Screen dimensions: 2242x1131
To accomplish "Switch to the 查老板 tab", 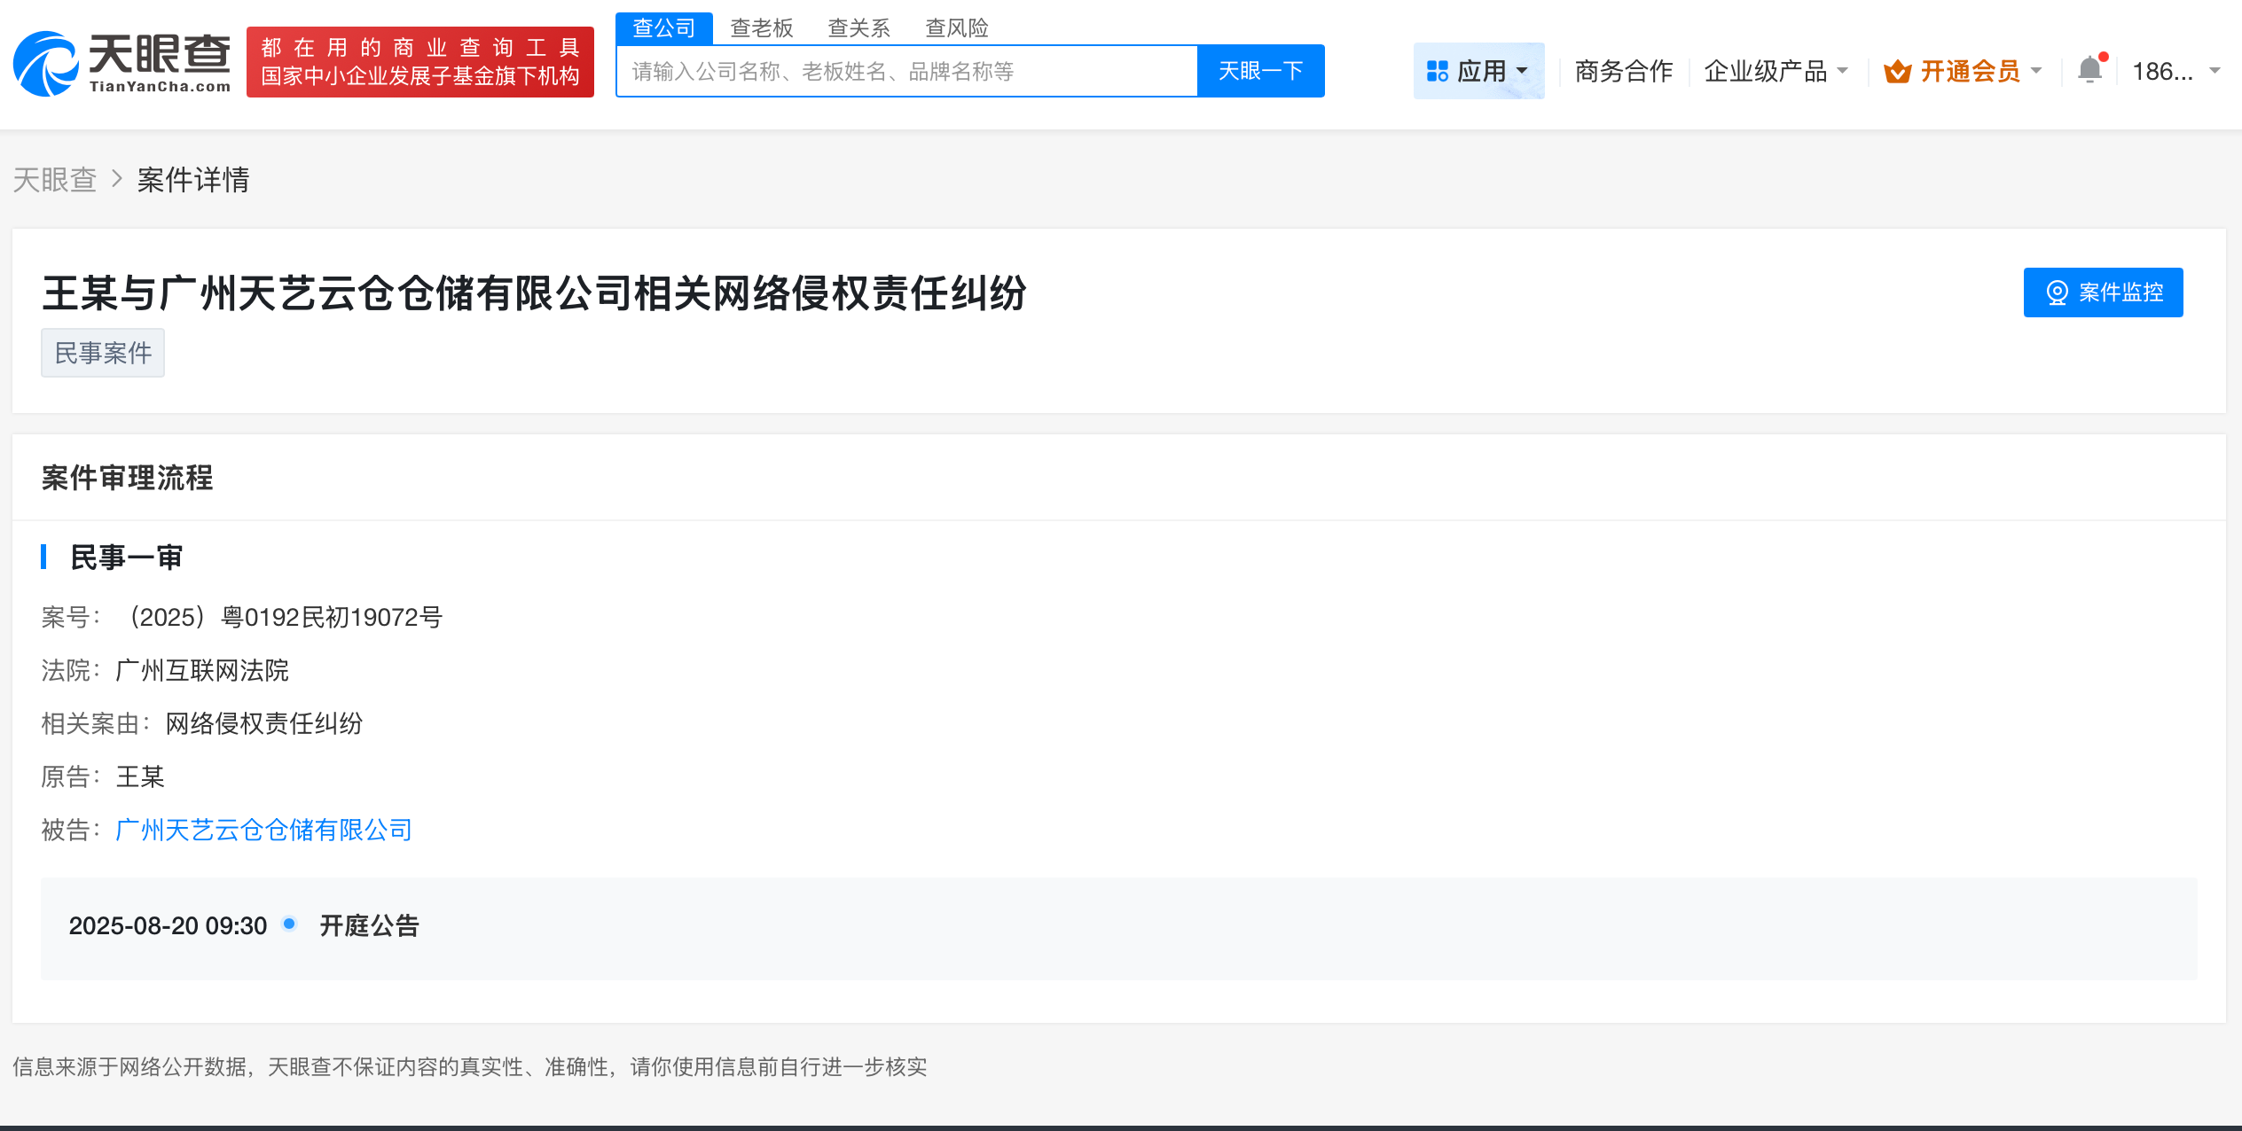I will click(761, 27).
